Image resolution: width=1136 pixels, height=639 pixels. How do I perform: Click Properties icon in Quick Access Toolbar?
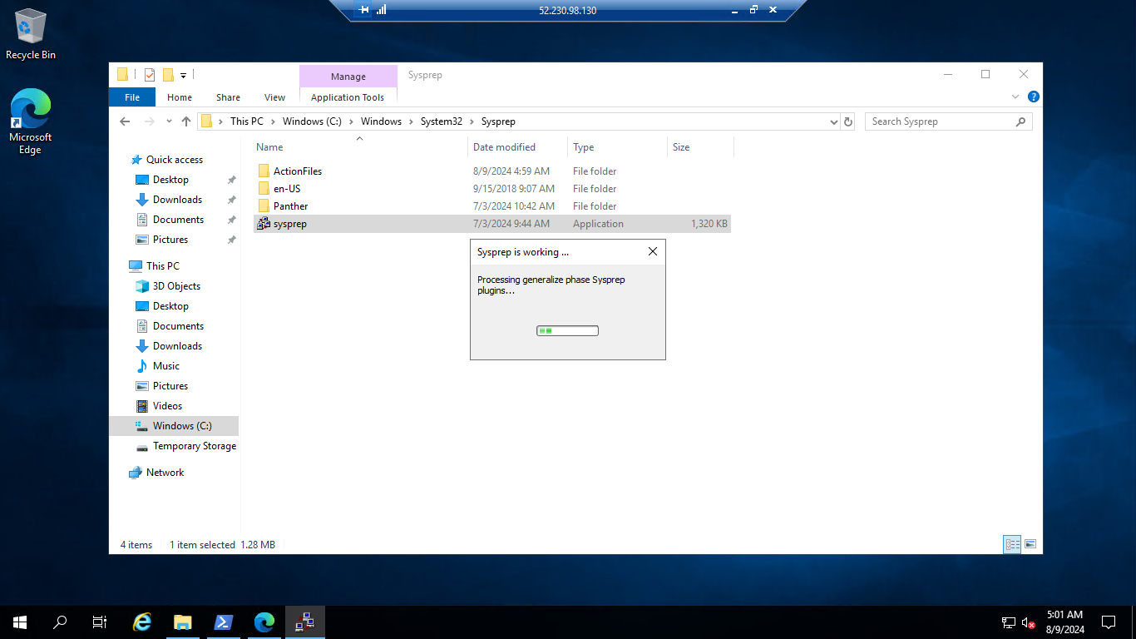click(x=150, y=75)
